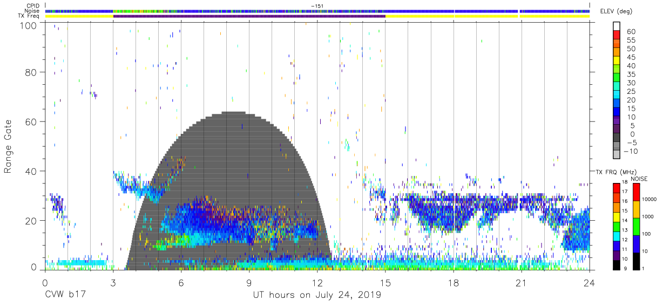The image size is (663, 306).
Task: Pick the blue swatch between ELEV 15 and 10
Action: point(617,113)
